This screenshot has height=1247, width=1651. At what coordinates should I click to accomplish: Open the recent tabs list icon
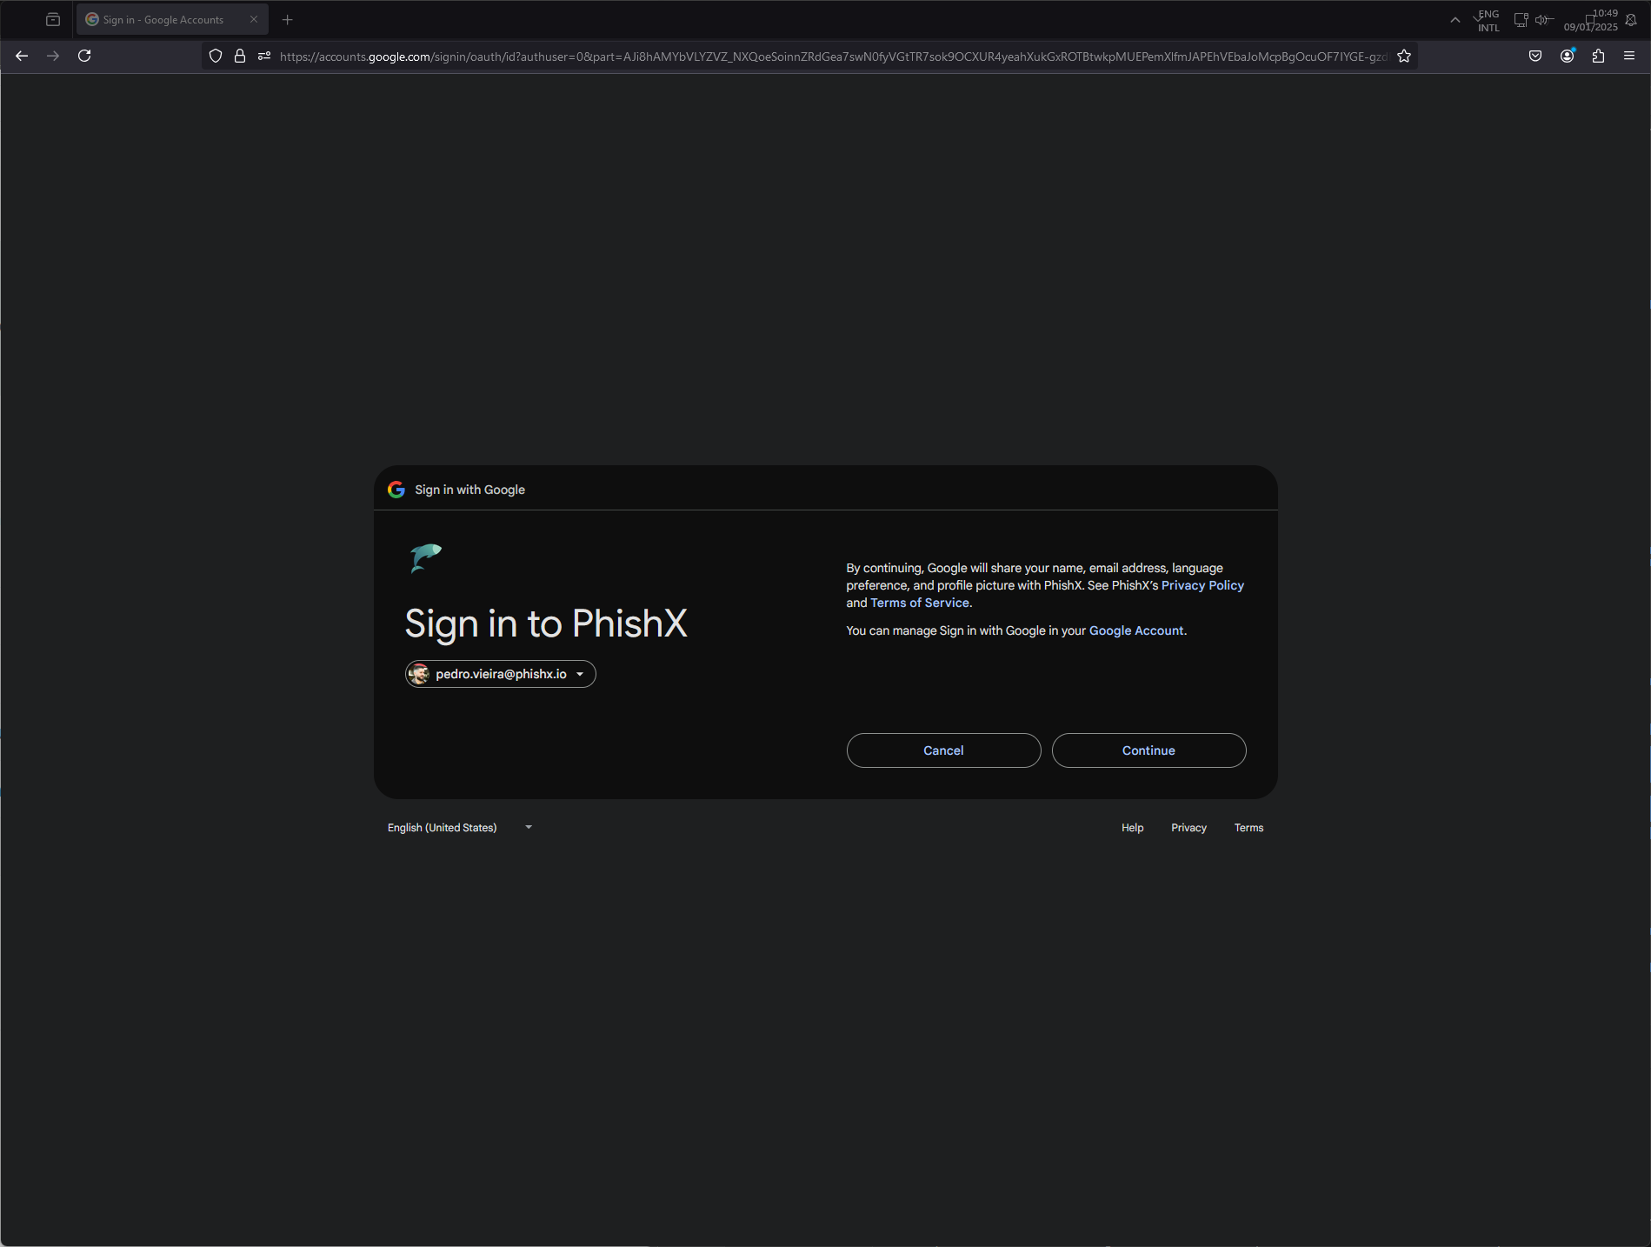click(53, 19)
